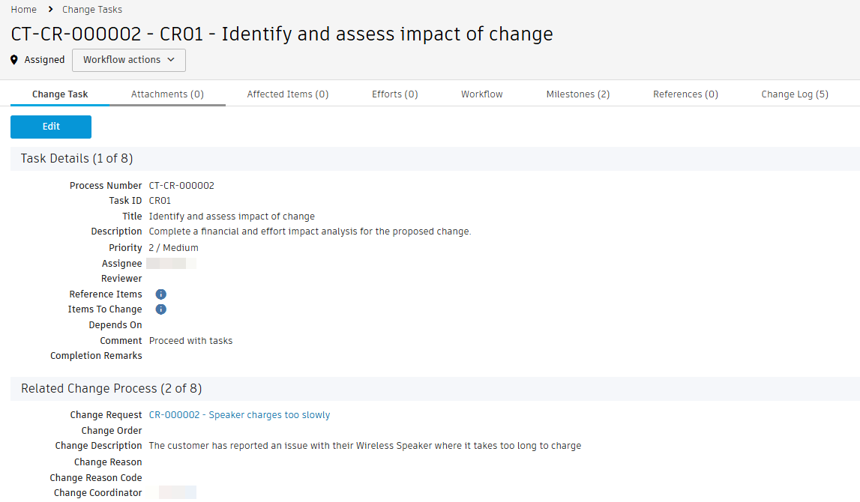This screenshot has width=860, height=502.
Task: Navigate to Home in the breadcrumb
Action: [x=23, y=10]
